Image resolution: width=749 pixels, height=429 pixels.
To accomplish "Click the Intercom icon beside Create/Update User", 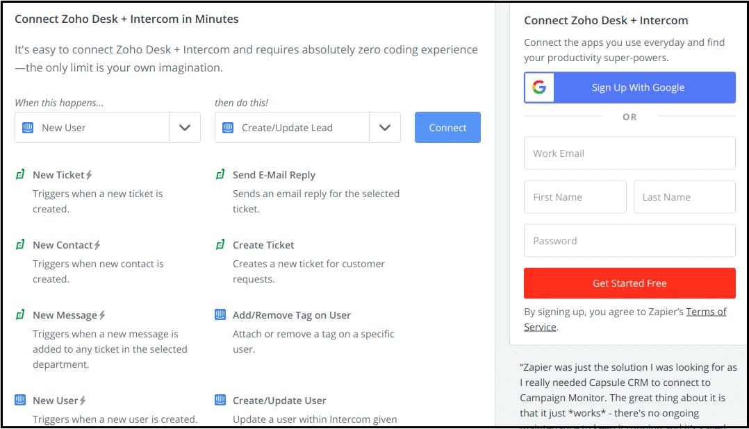I will [x=220, y=400].
